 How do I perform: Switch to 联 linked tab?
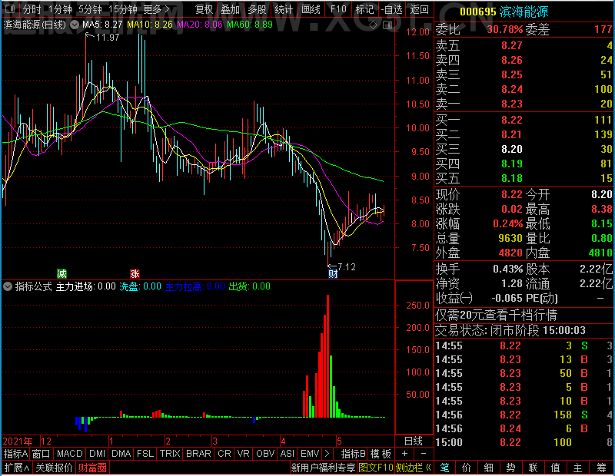click(533, 468)
